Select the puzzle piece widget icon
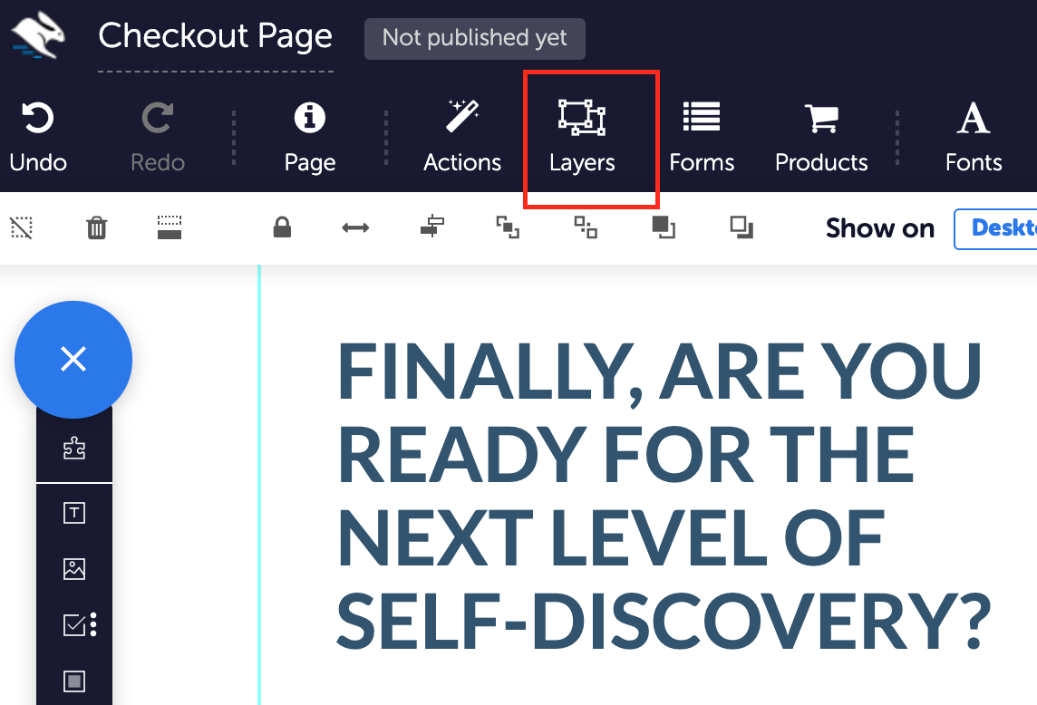Image resolution: width=1037 pixels, height=705 pixels. tap(74, 449)
